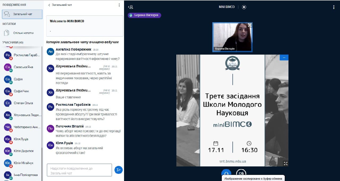Viewport: 340px width, 181px height.
Task: Open the options menu in top-right corner
Action: [334, 7]
